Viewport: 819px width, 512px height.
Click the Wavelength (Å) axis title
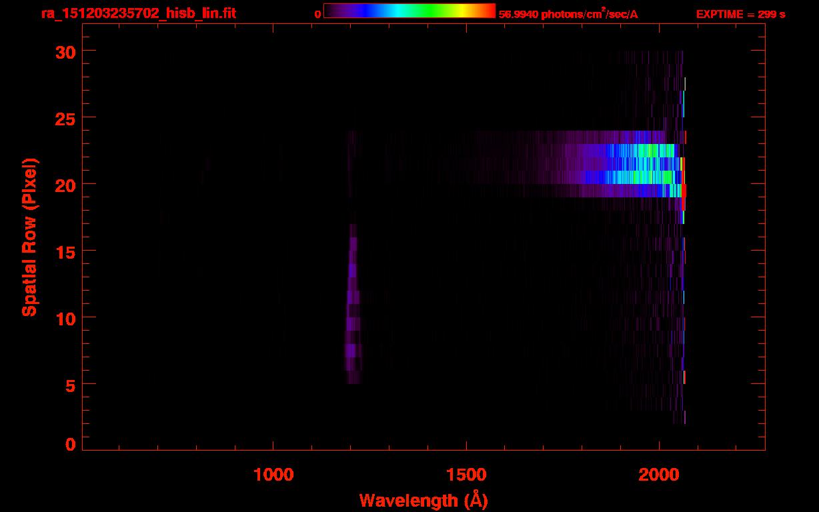point(424,500)
